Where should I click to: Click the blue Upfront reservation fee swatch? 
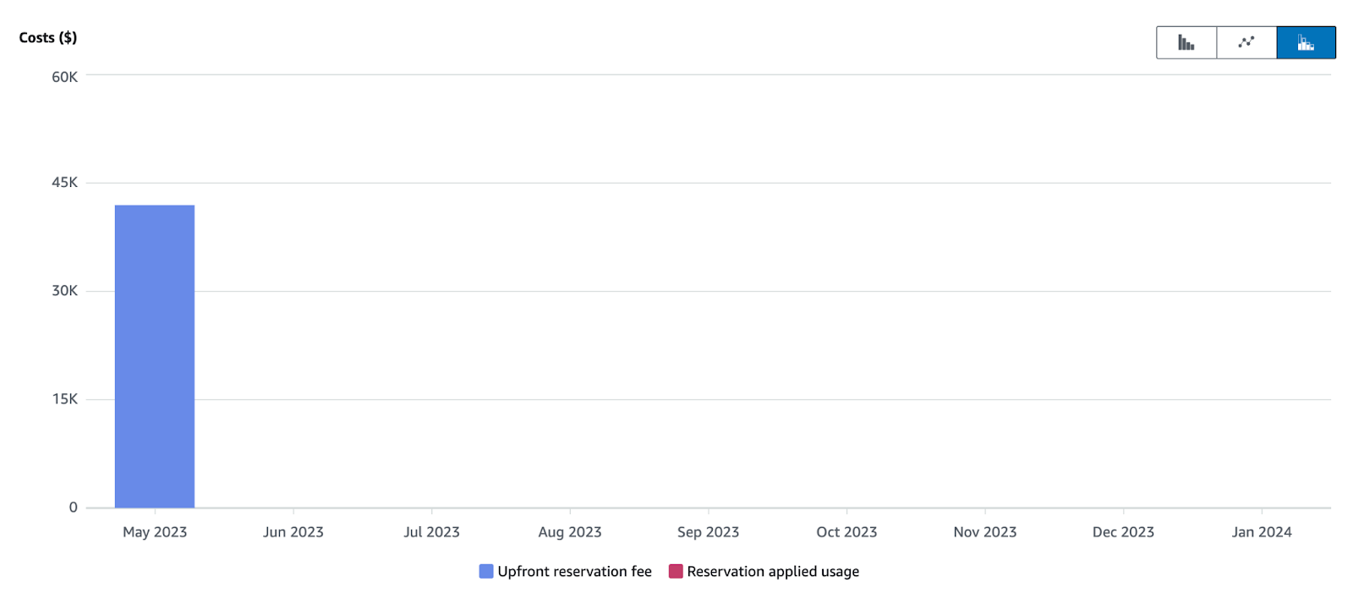pos(486,571)
